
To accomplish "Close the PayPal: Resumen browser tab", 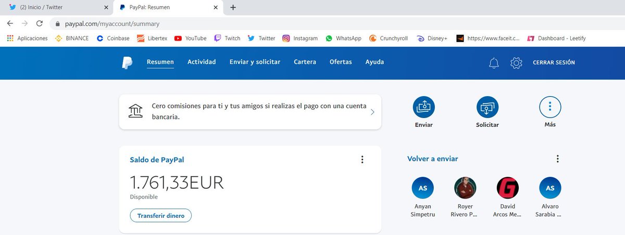I will pos(216,7).
